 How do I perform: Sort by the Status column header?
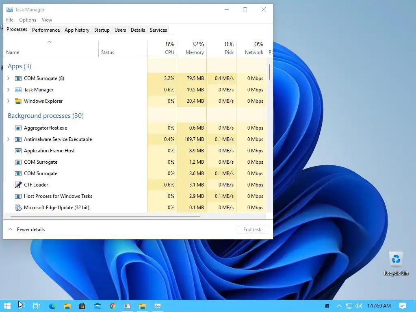[123, 49]
